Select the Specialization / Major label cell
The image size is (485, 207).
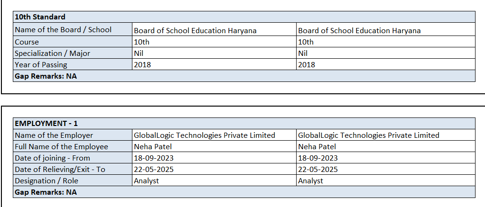coord(52,53)
